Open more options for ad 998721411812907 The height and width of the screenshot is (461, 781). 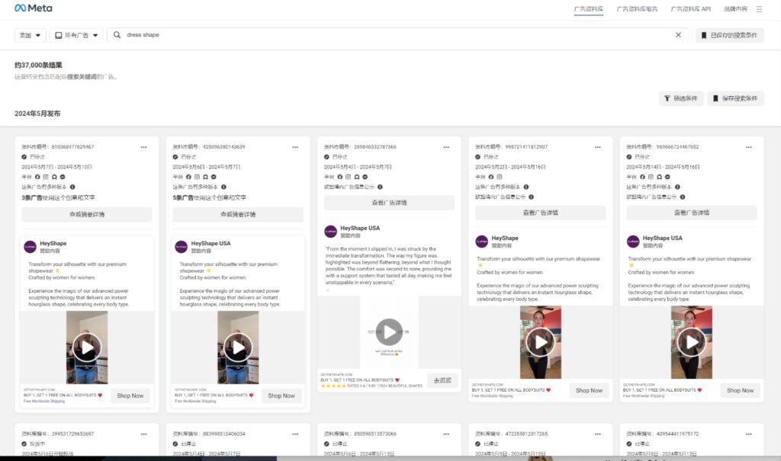click(598, 147)
